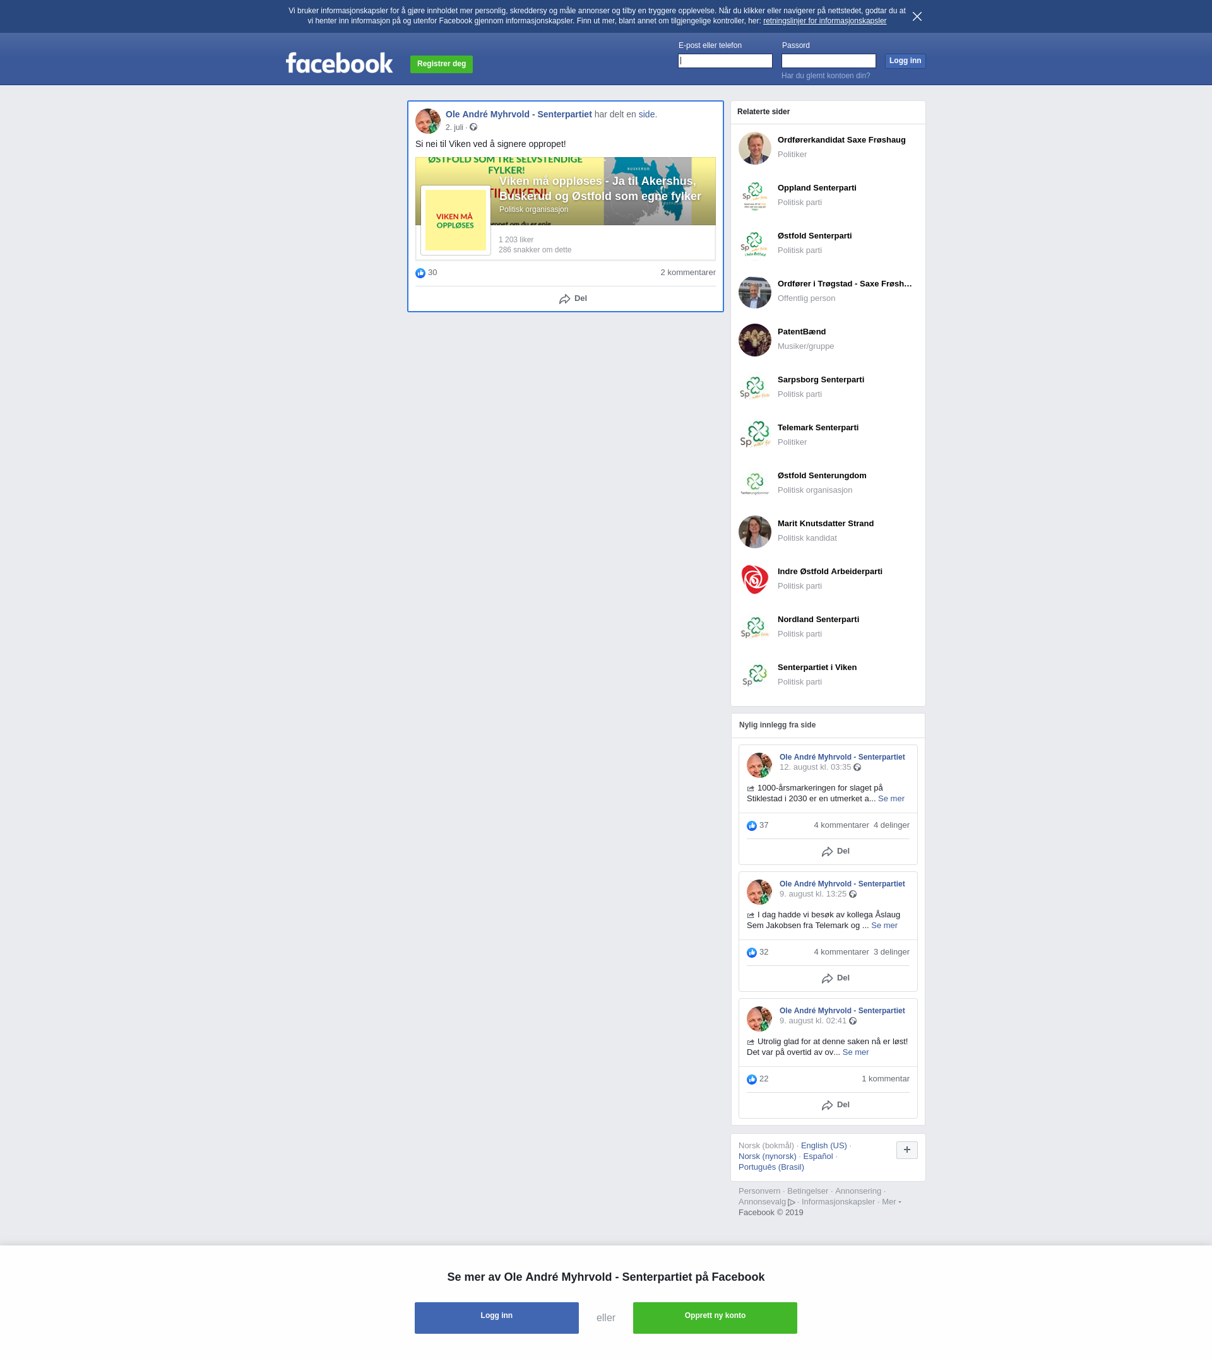
Task: Click the Facebook logo
Action: click(339, 63)
